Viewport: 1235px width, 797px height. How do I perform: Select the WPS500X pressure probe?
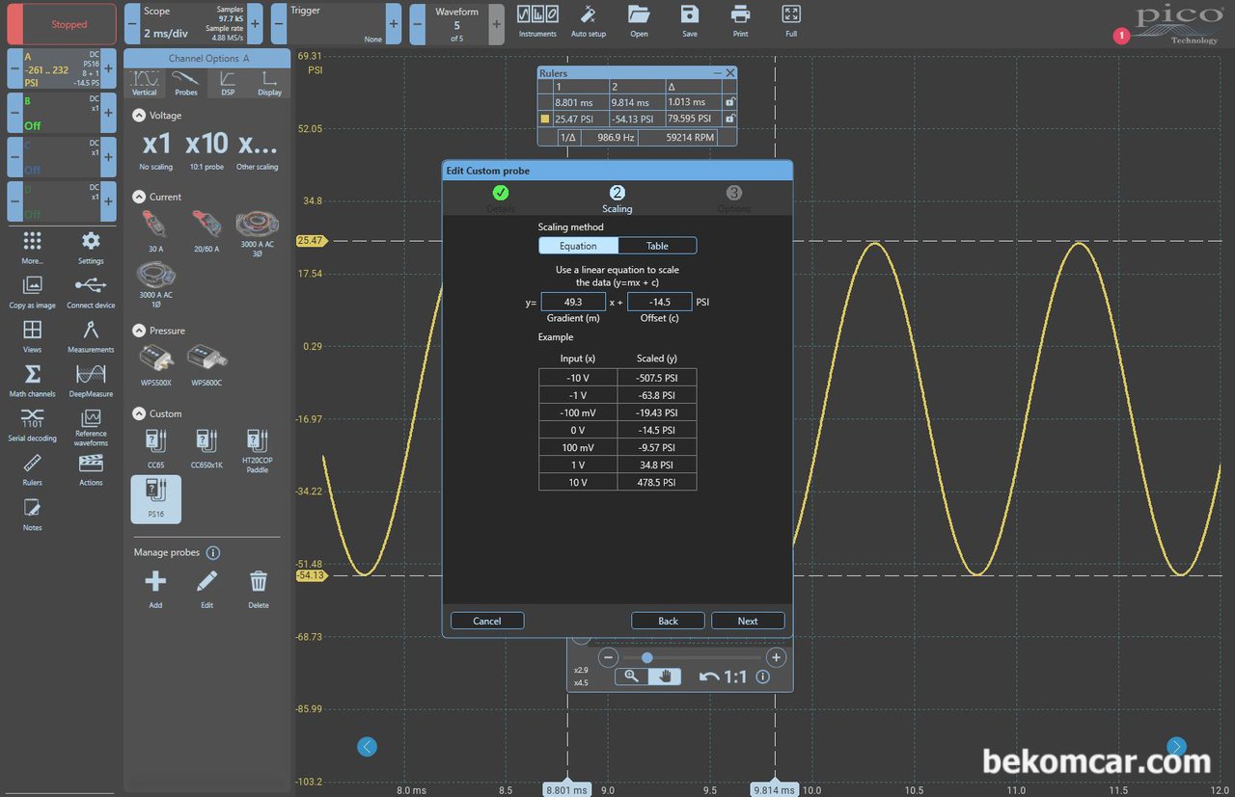point(155,365)
